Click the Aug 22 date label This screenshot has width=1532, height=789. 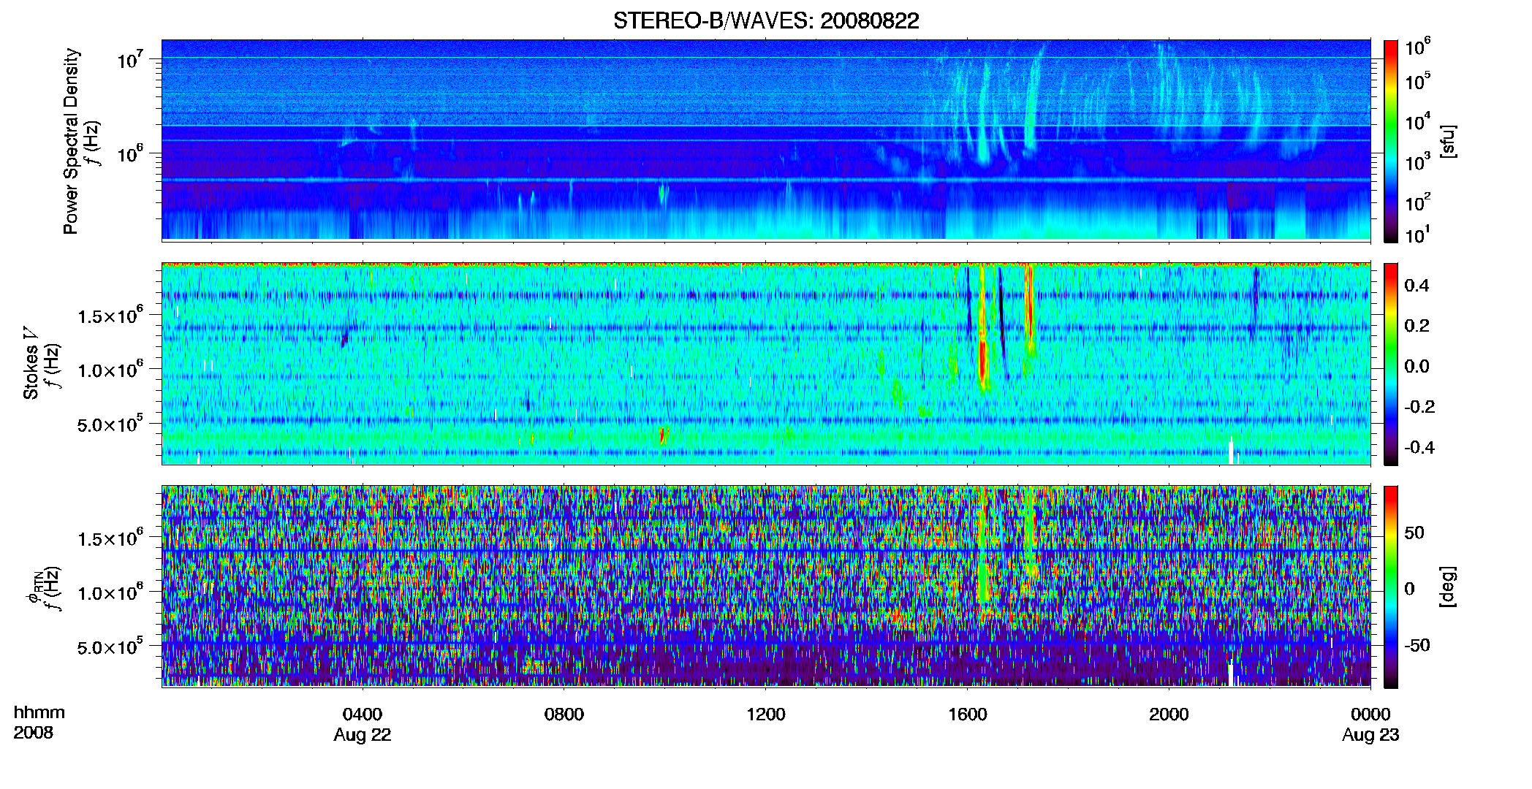coord(363,735)
